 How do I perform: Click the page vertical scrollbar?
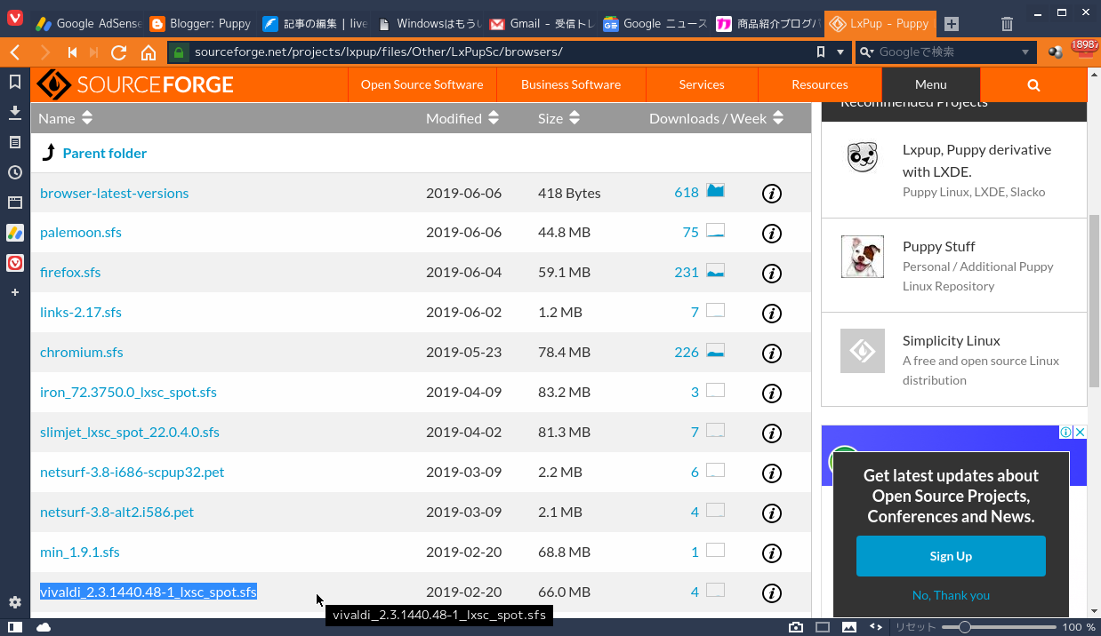(x=1095, y=302)
